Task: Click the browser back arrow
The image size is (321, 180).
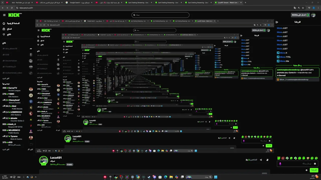Action: tap(3, 8)
